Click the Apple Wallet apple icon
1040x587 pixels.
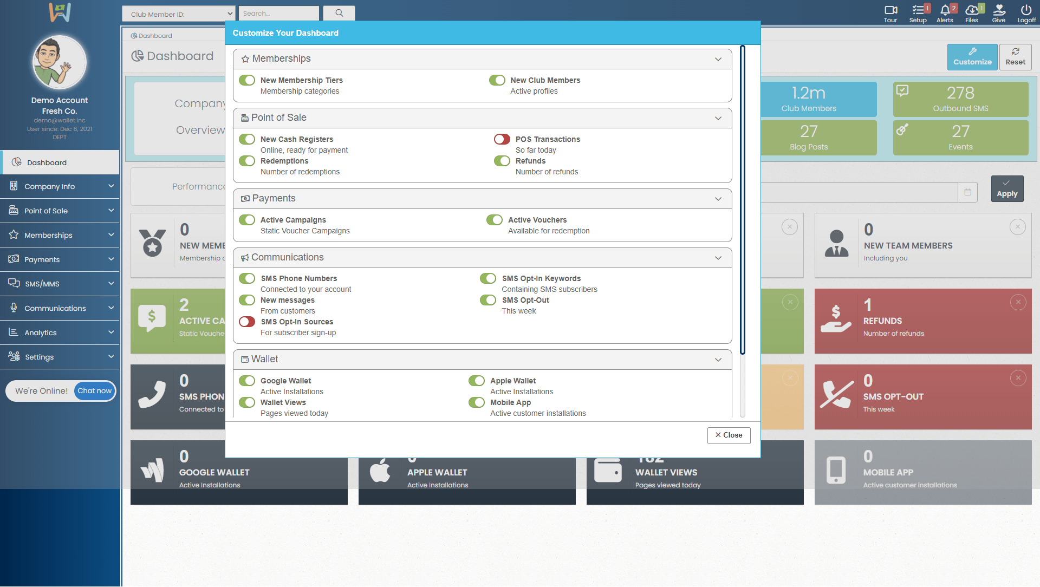tap(380, 470)
